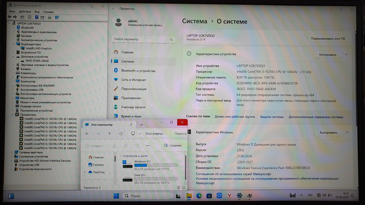This screenshot has width=365, height=205.
Task: Click the taskbar Поиск search box
Action: (147, 196)
